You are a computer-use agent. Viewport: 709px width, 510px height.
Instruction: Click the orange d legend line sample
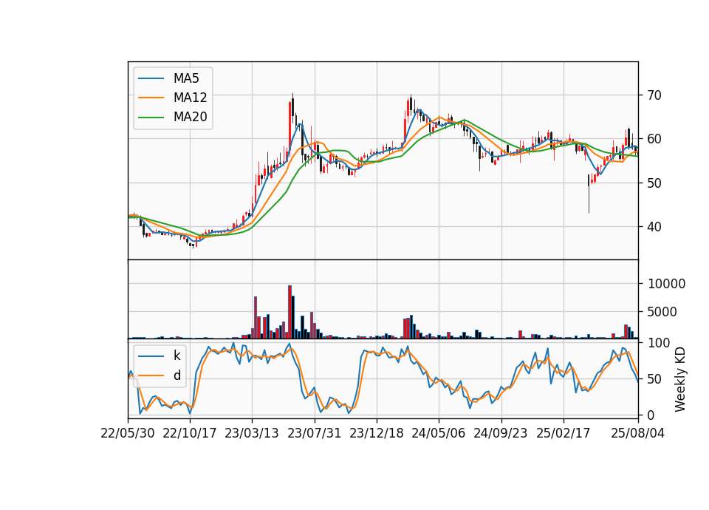click(x=151, y=375)
